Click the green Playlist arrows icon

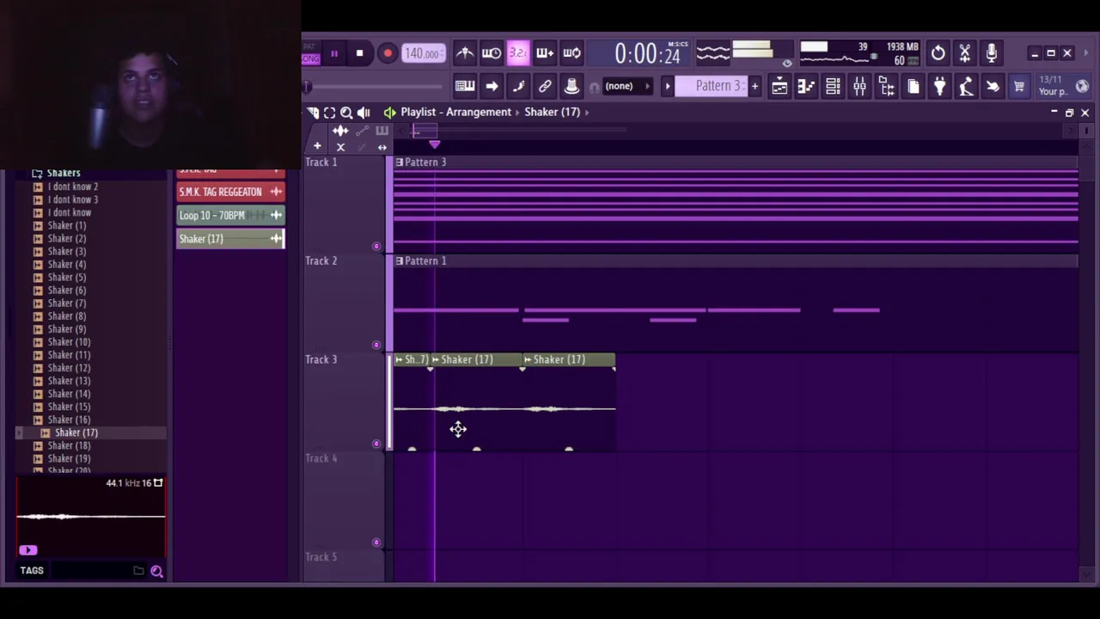click(x=389, y=112)
